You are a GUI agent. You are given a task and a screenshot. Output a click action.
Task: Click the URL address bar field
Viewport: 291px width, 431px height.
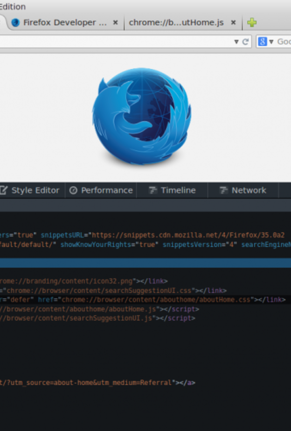117,42
